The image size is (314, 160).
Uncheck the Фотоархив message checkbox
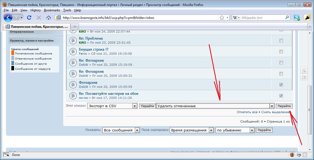pyautogui.click(x=281, y=85)
